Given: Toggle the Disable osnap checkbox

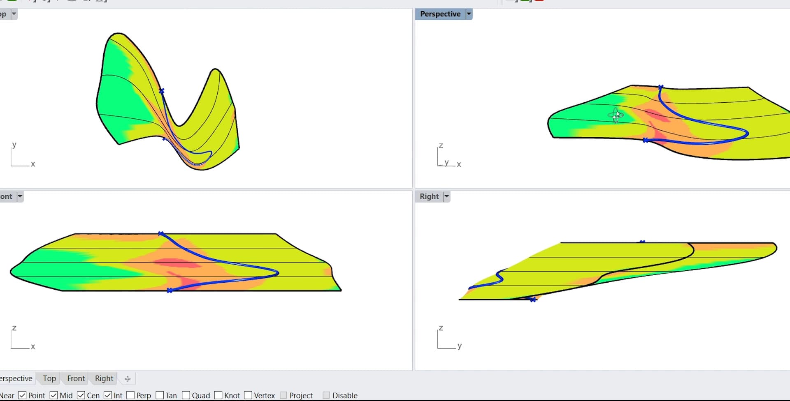Looking at the screenshot, I should point(326,395).
